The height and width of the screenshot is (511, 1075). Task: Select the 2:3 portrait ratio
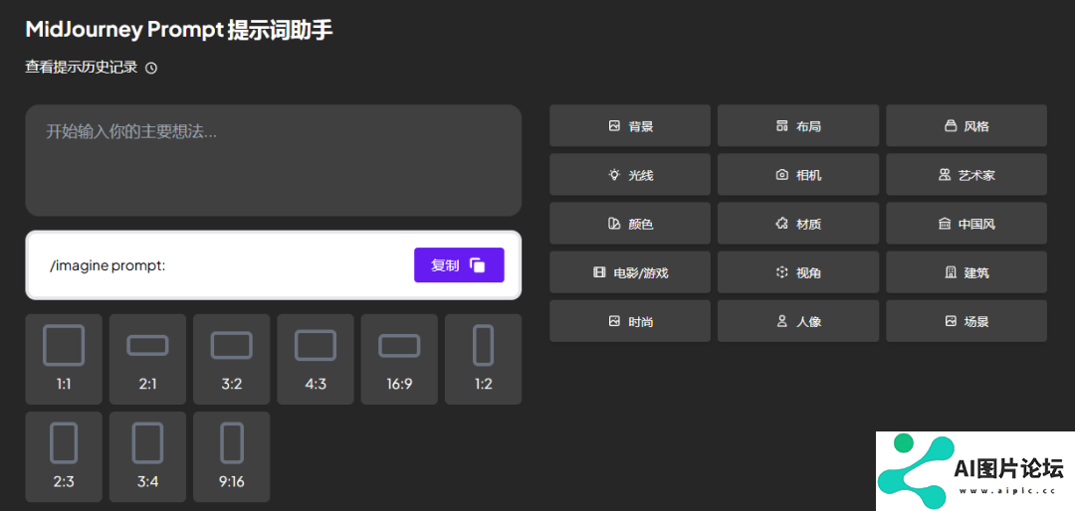click(64, 457)
